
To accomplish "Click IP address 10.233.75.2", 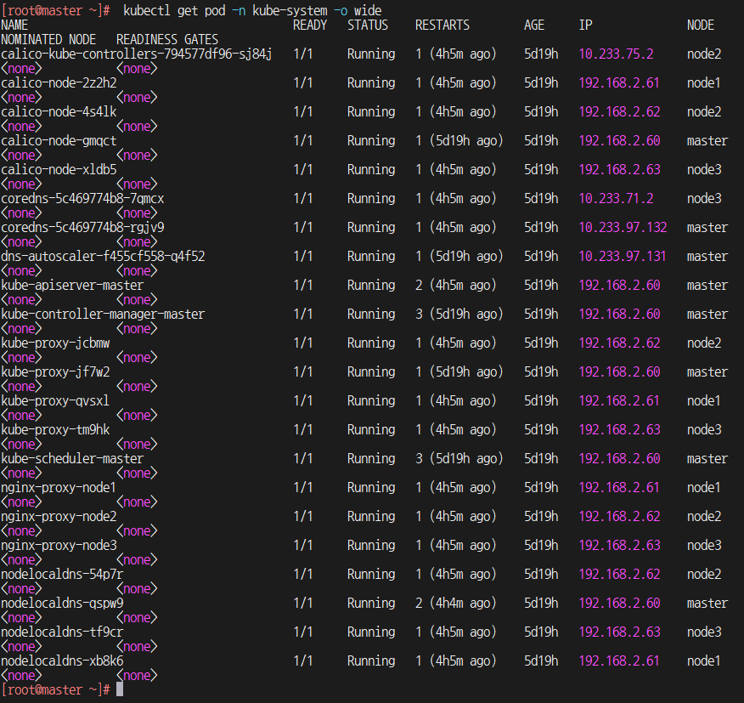I will pyautogui.click(x=616, y=54).
